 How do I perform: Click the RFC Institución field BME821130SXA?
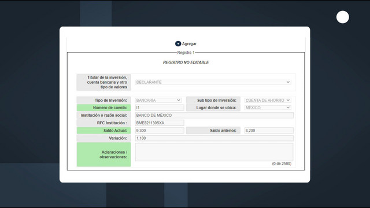click(160, 123)
